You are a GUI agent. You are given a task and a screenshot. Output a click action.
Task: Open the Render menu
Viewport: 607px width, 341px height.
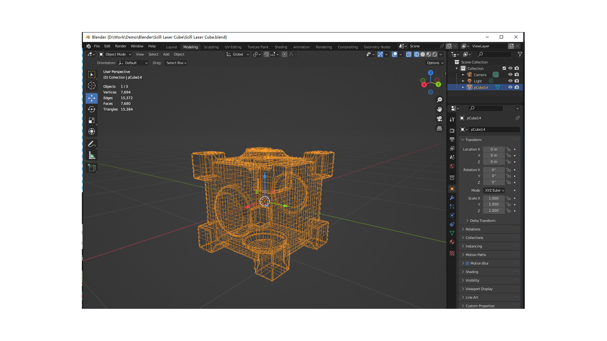coord(120,46)
